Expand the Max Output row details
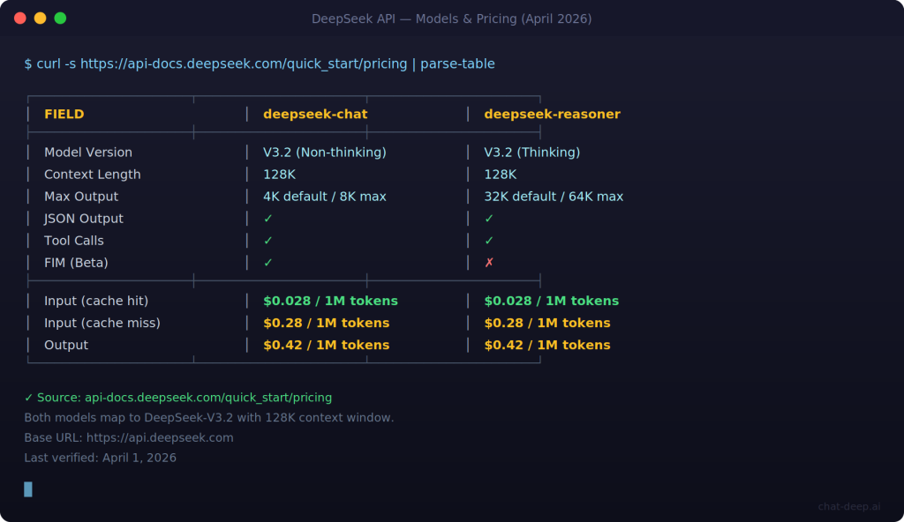The image size is (904, 522). pyautogui.click(x=81, y=196)
